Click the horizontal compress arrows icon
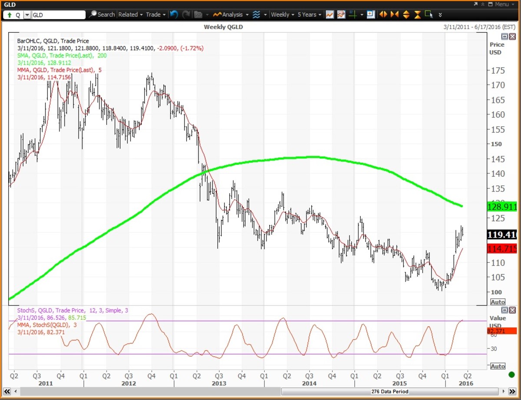The width and height of the screenshot is (521, 400). (394, 14)
